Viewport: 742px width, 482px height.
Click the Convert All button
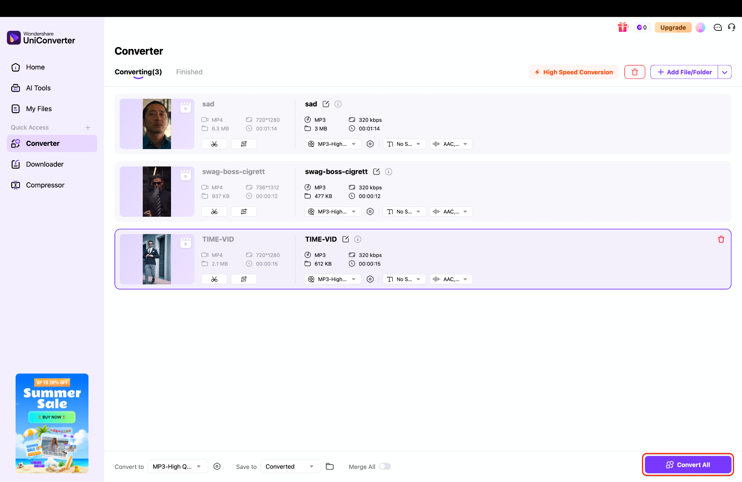coord(688,465)
